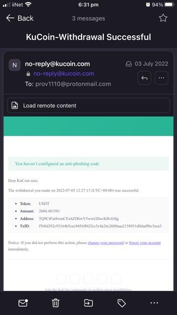Tap the sender avatar with letter N

click(14, 65)
